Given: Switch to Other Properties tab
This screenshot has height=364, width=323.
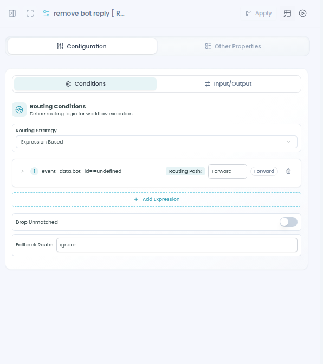Looking at the screenshot, I should point(234,46).
